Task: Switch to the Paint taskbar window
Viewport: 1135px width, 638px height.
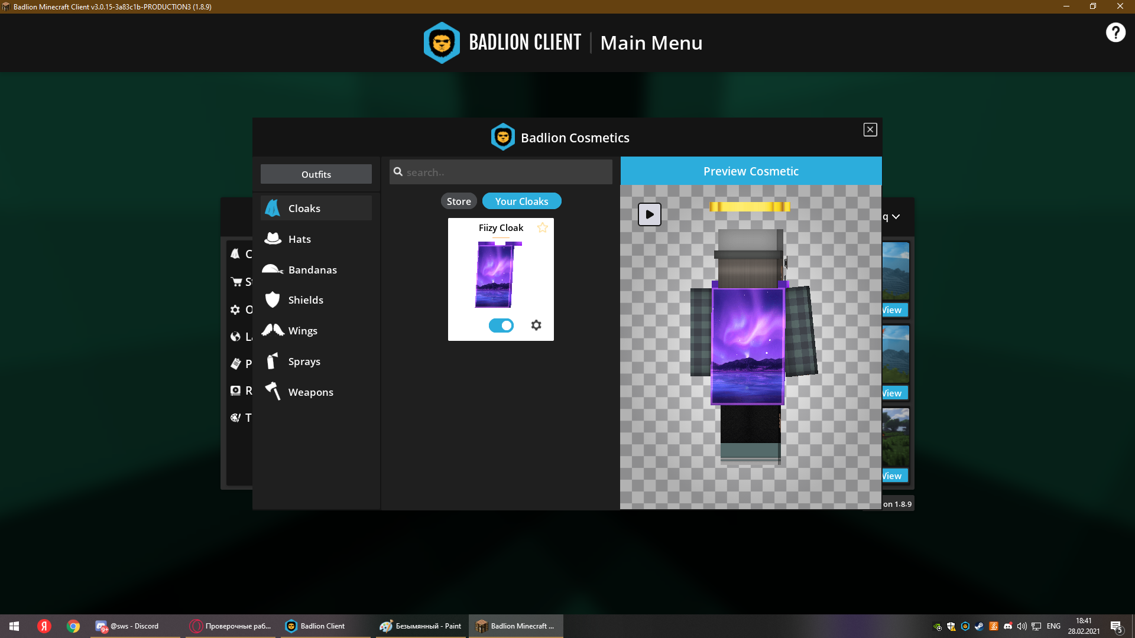Action: (x=421, y=626)
